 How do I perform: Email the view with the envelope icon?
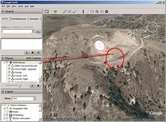pos(92,11)
